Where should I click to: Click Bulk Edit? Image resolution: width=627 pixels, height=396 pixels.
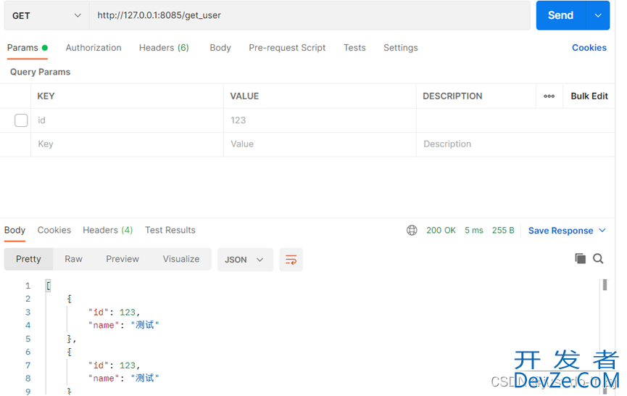point(589,96)
